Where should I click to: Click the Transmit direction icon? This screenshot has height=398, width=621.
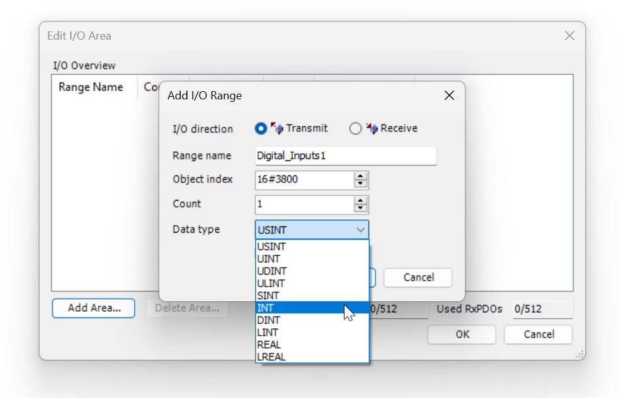(x=277, y=128)
